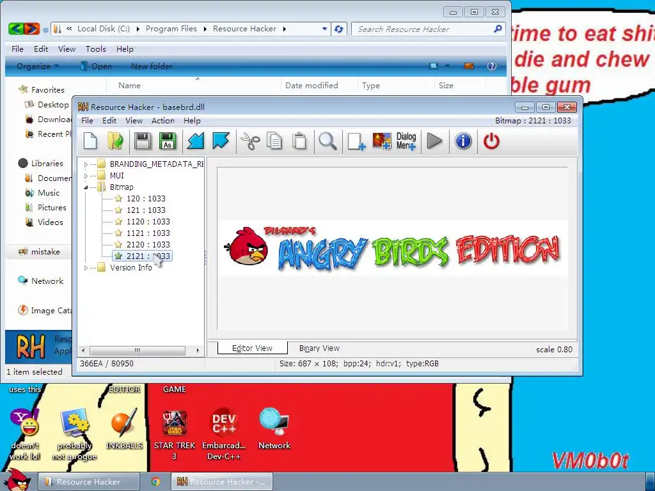
Task: Paste using the clipboard icon
Action: point(299,141)
